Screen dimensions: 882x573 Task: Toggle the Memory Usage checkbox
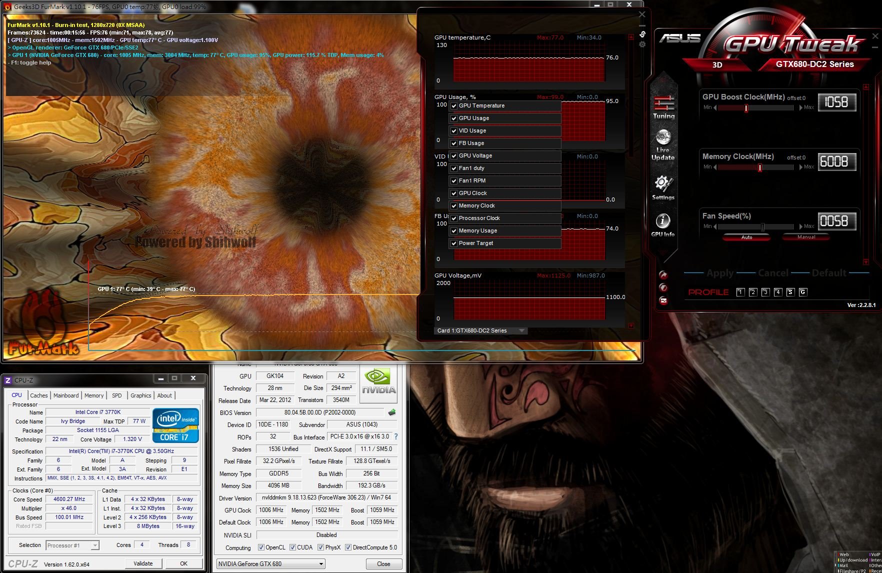(x=454, y=231)
